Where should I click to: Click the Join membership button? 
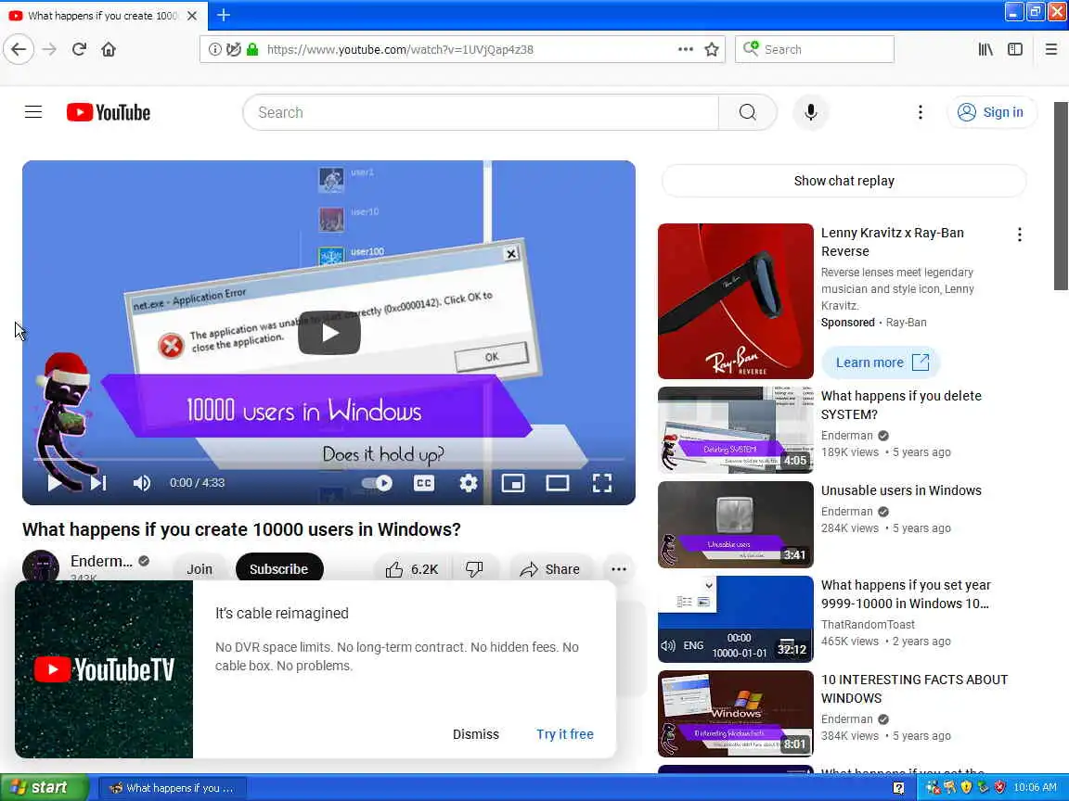coord(200,568)
